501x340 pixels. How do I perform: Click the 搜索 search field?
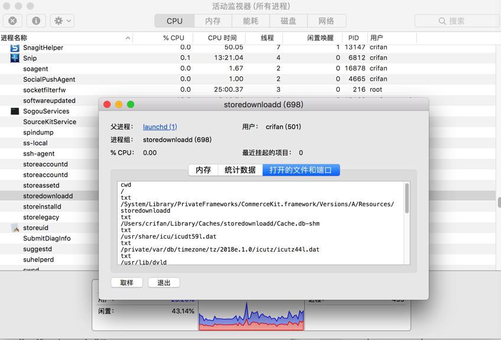[x=457, y=21]
